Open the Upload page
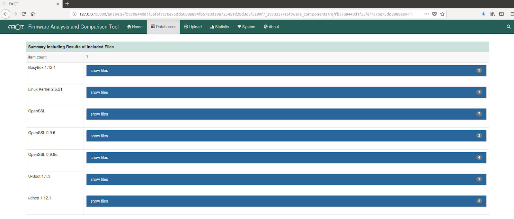 click(193, 27)
